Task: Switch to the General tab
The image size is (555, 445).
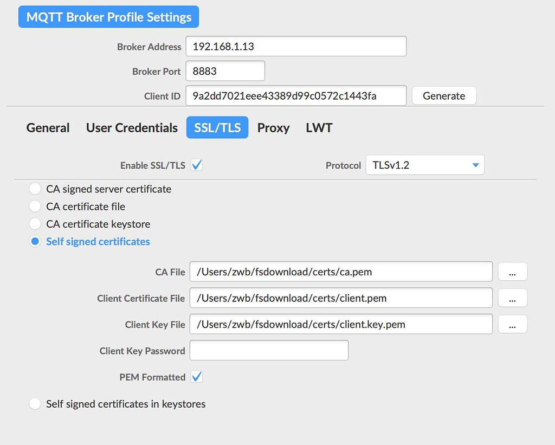Action: coord(48,128)
